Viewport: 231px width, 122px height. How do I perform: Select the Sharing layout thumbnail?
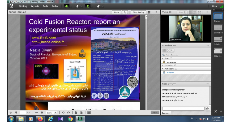tap(218, 16)
